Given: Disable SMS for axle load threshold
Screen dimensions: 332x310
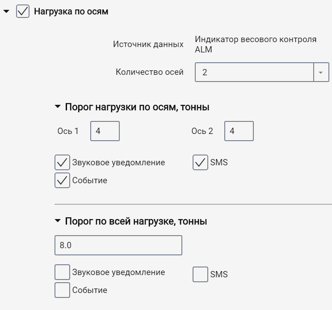Looking at the screenshot, I should click(200, 163).
